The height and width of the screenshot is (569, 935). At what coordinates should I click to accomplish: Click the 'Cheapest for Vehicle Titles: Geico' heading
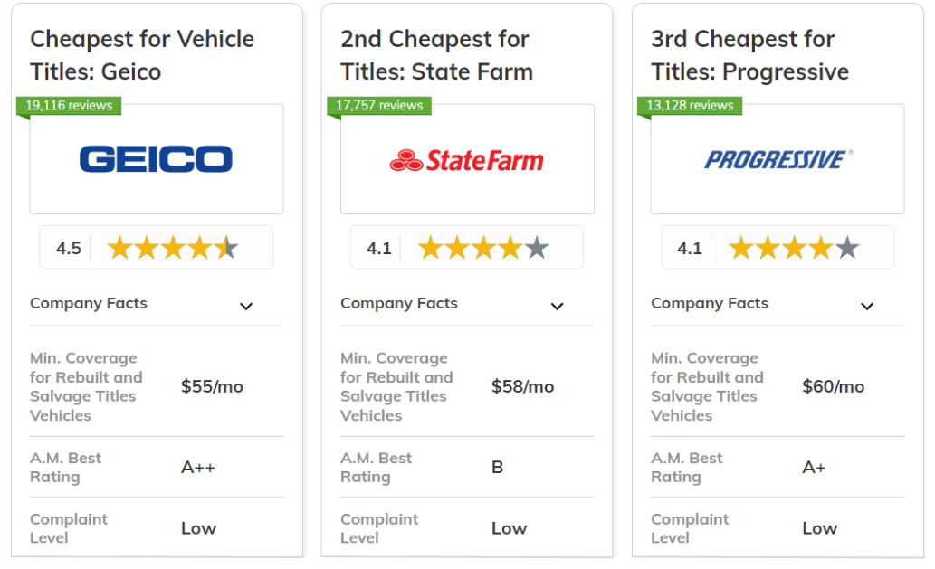click(x=142, y=55)
